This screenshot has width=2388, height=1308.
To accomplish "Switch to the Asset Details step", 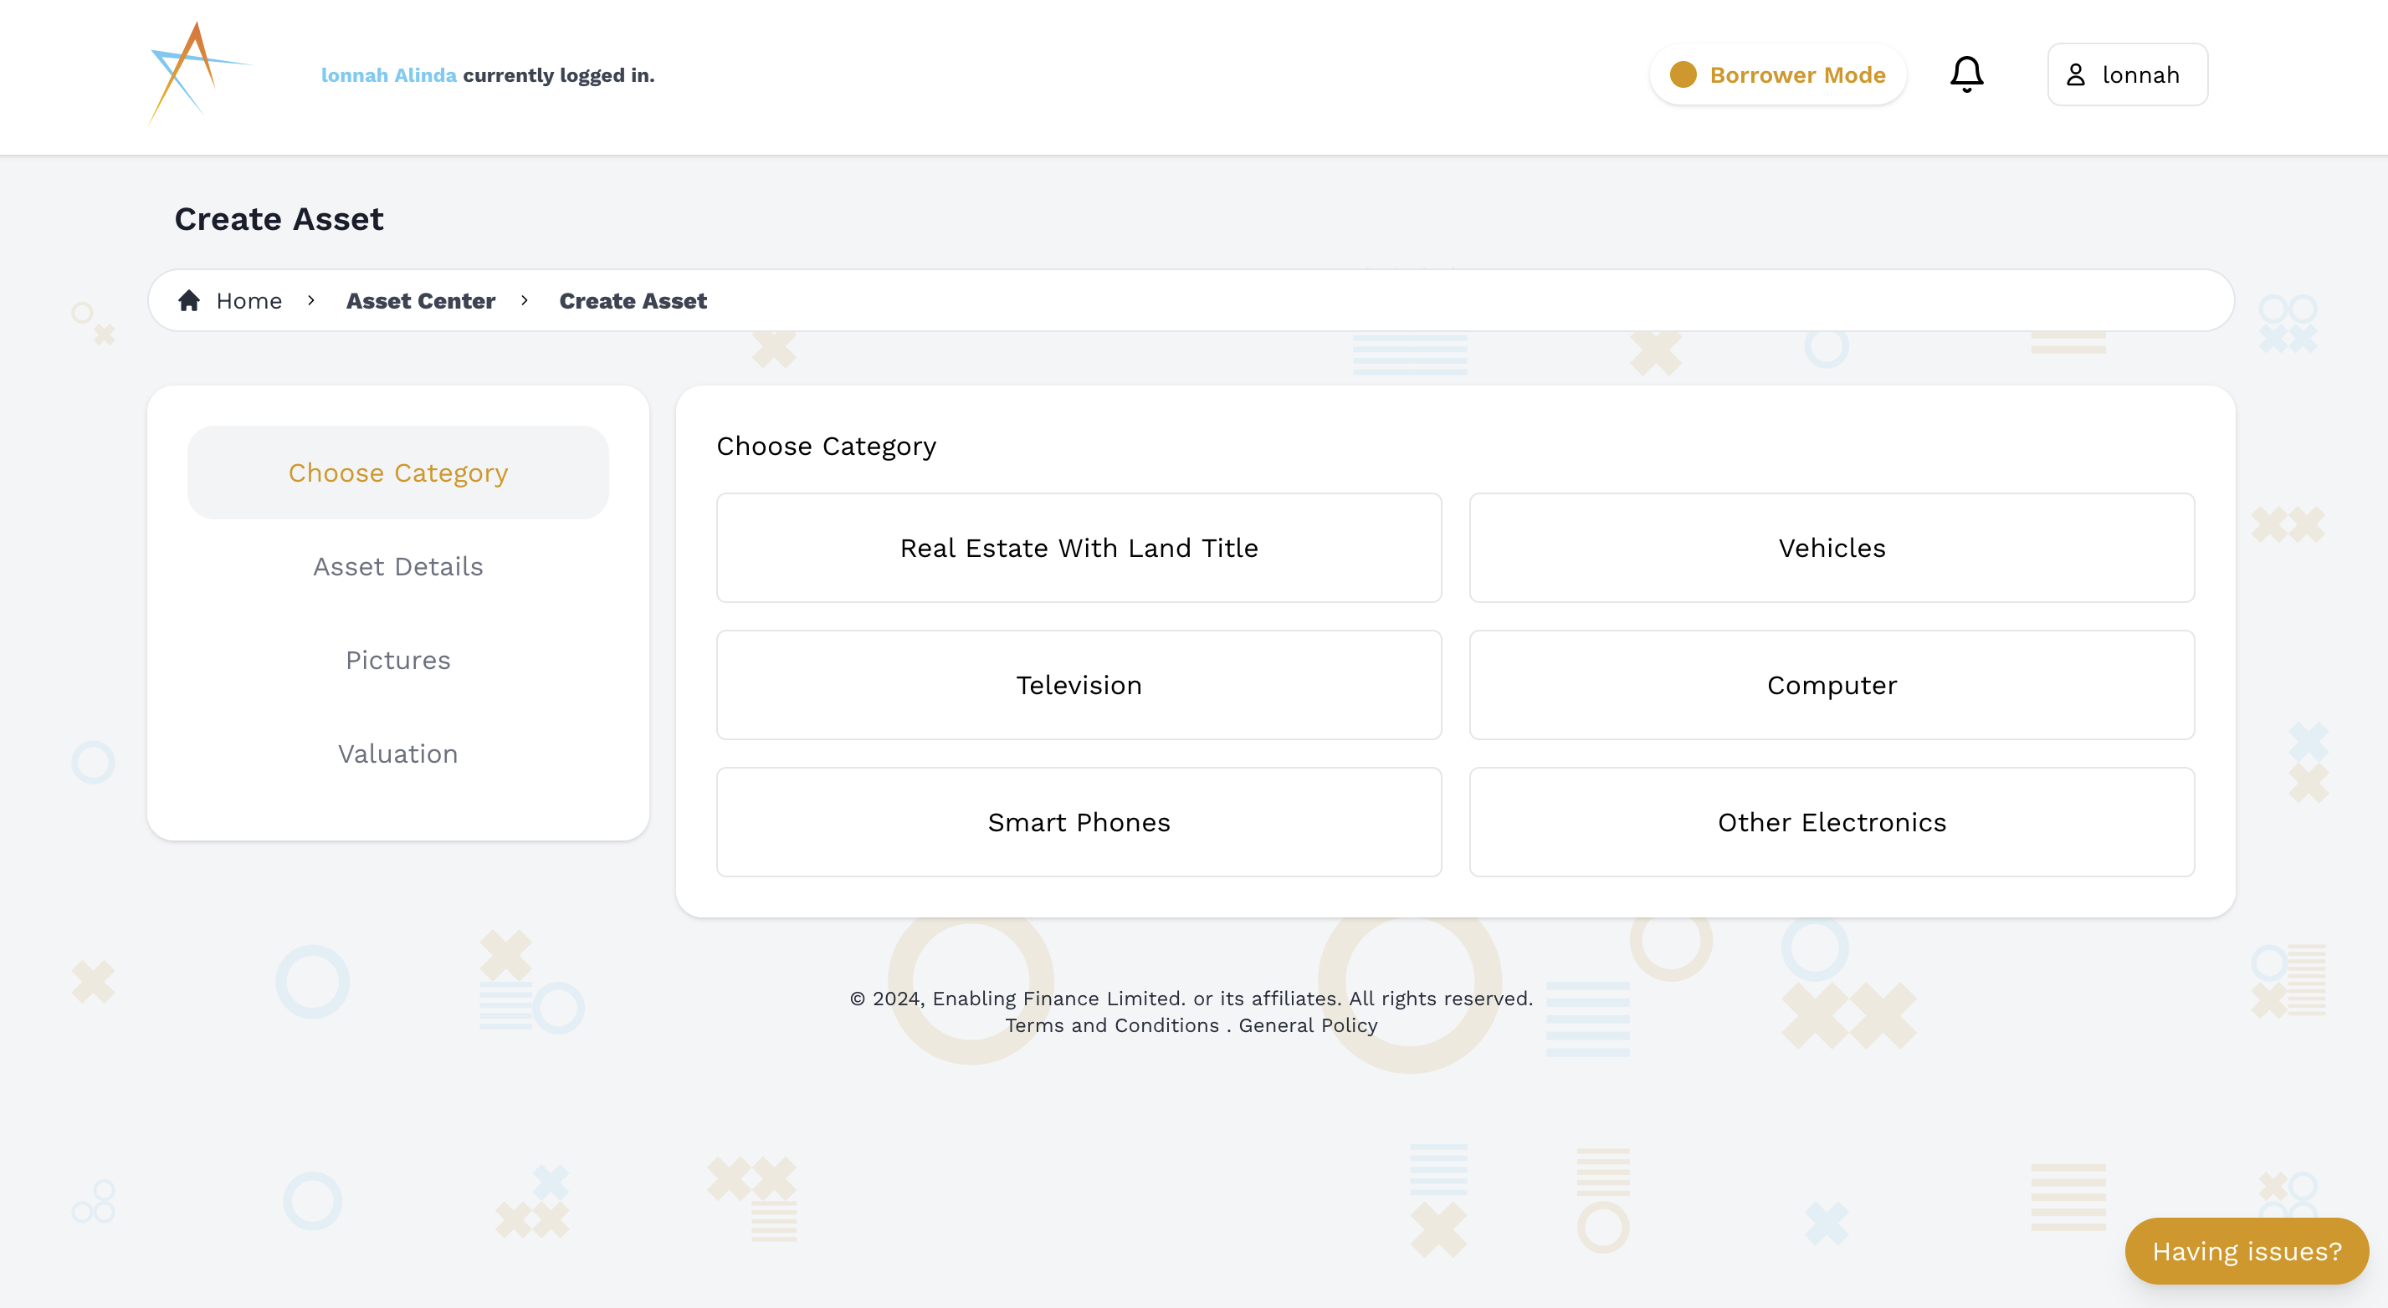I will coord(397,566).
